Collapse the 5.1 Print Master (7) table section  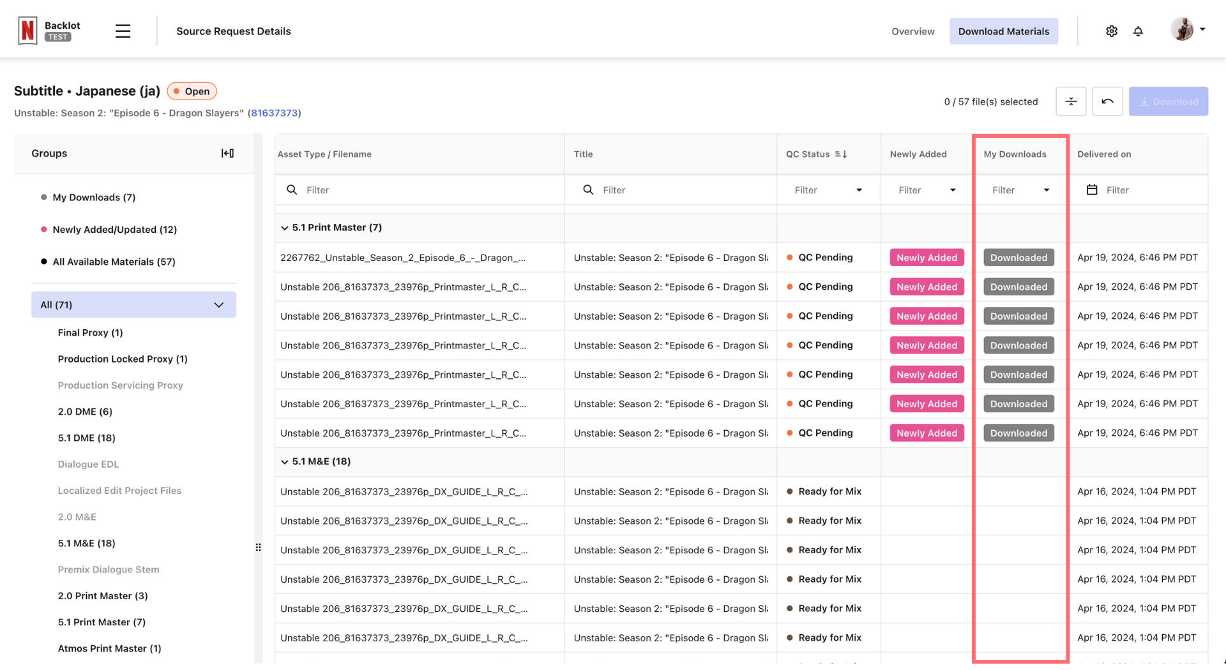[x=284, y=228]
